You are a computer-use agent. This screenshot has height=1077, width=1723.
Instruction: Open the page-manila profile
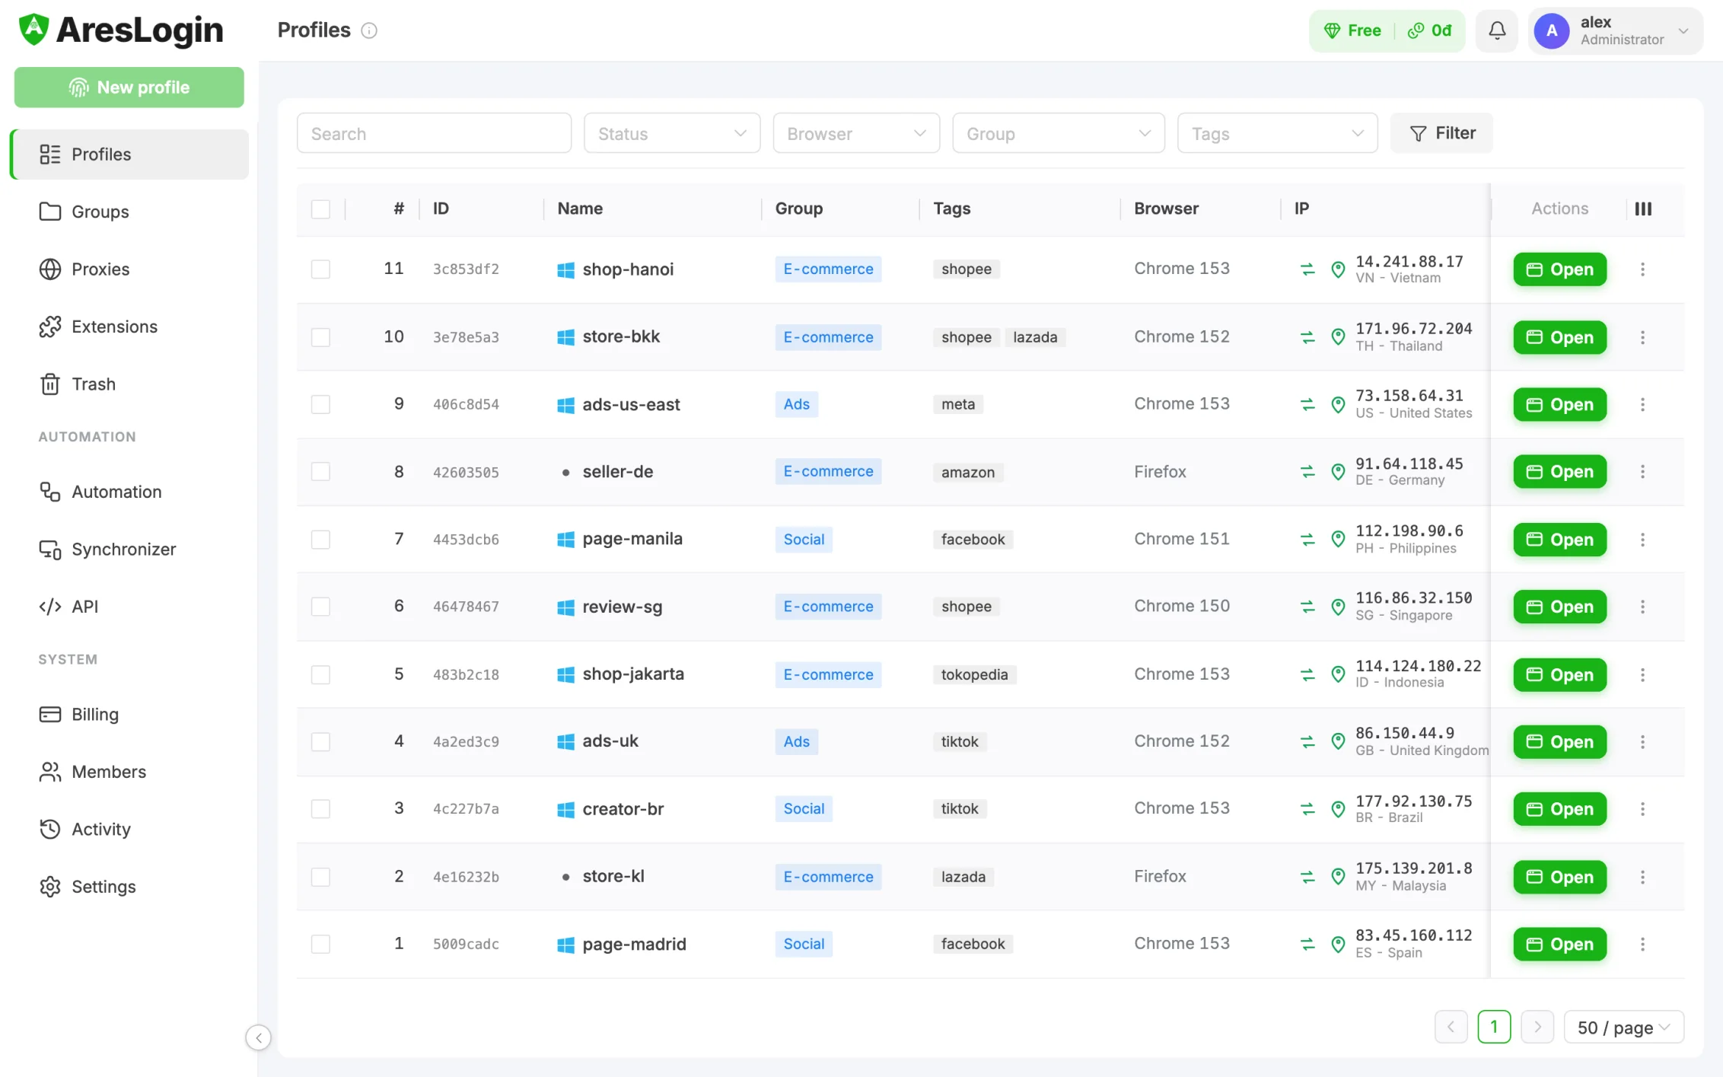[1559, 540]
